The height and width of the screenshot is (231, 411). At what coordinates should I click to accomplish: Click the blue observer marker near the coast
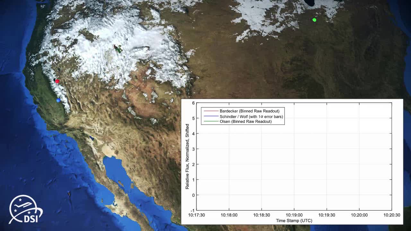pyautogui.click(x=58, y=100)
